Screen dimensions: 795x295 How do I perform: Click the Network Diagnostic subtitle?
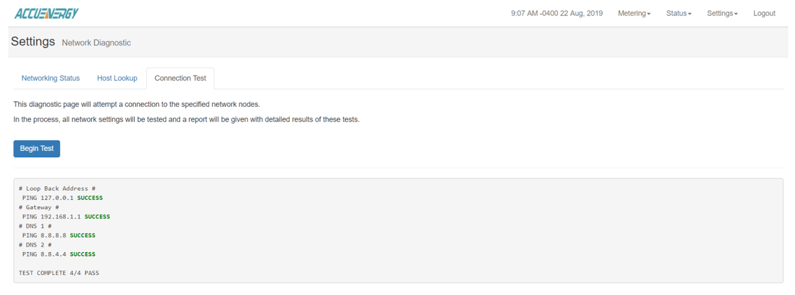(96, 43)
